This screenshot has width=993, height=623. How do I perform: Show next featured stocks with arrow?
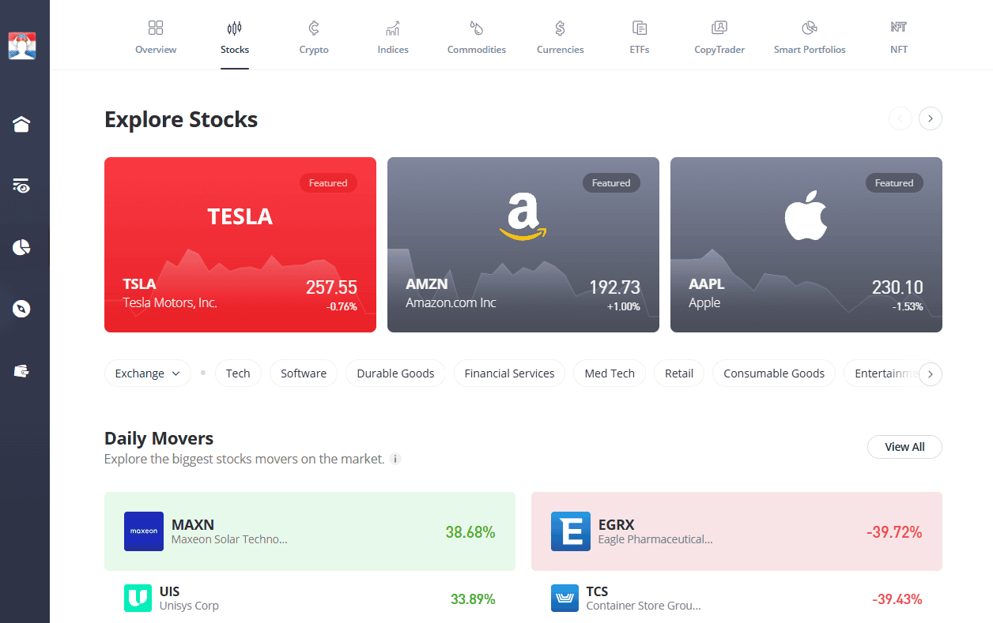[x=931, y=119]
